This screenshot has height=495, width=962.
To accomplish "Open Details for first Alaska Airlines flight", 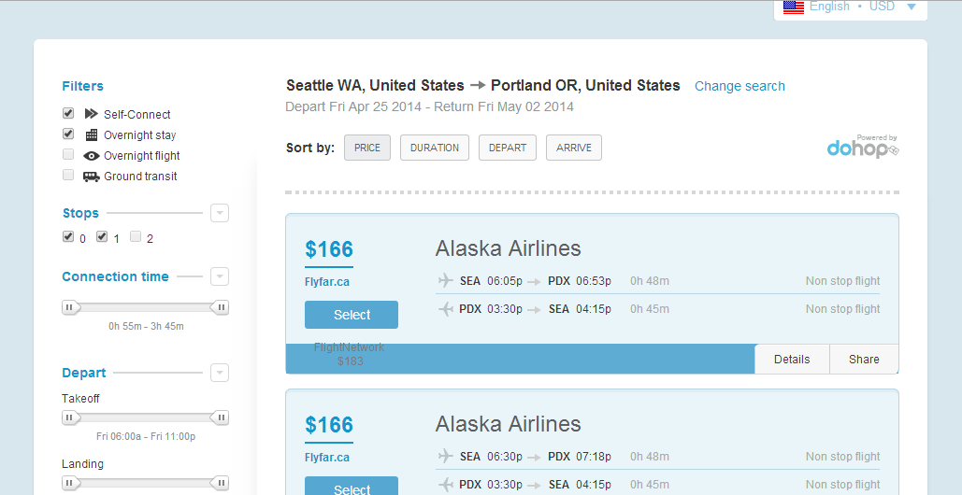I will coord(792,359).
